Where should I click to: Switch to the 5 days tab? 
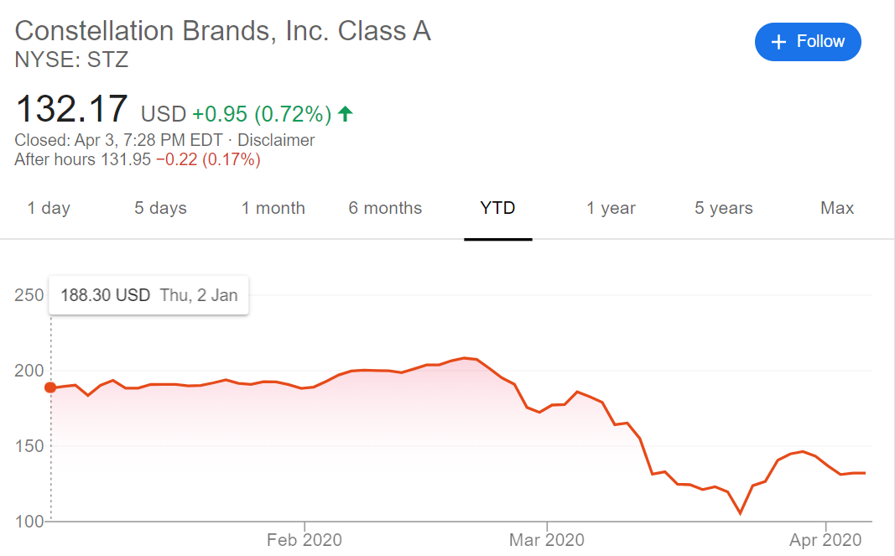tap(160, 209)
